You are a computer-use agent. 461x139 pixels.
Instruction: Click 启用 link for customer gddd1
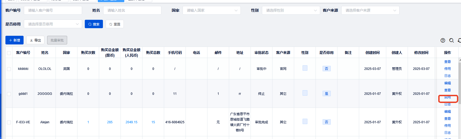(447, 97)
